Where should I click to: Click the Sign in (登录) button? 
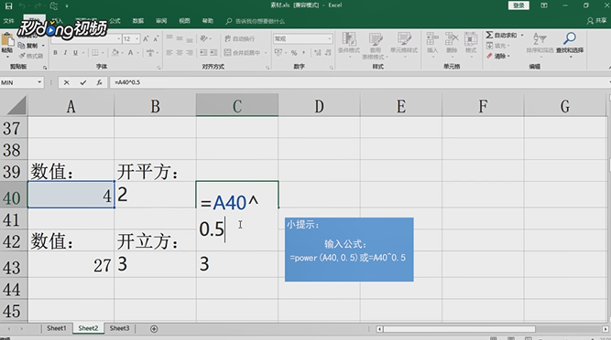(x=518, y=5)
